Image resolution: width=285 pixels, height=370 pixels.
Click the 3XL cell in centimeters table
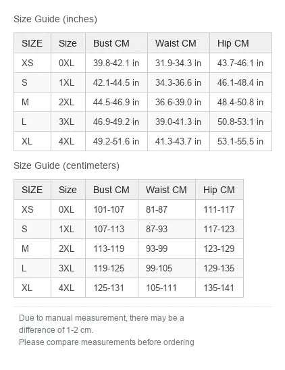tap(68, 268)
